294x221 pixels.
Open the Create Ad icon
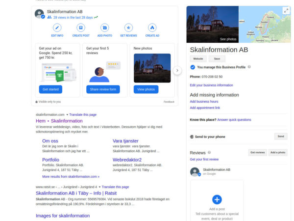[152, 28]
